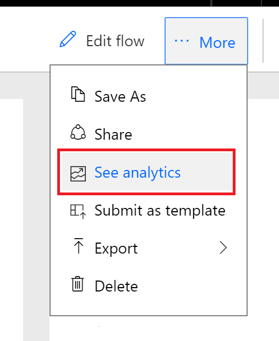Click the Edit flow text label
Screen dimensions: 279x341
tap(115, 41)
